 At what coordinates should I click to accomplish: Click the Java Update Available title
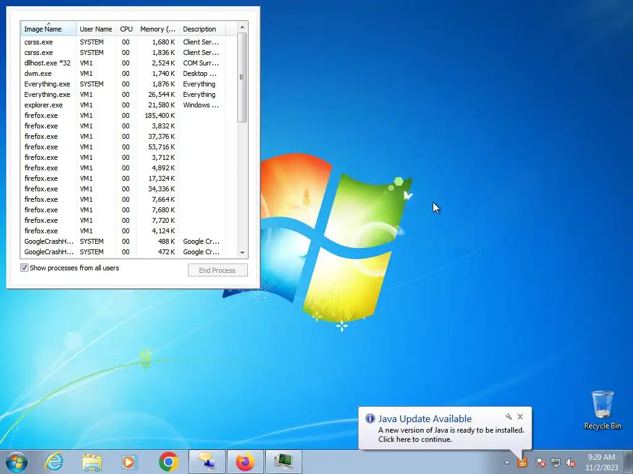(425, 419)
